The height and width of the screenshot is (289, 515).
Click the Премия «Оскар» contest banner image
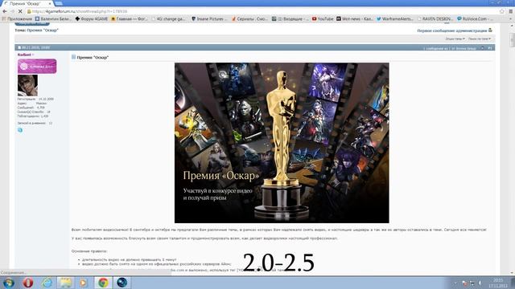click(x=282, y=143)
